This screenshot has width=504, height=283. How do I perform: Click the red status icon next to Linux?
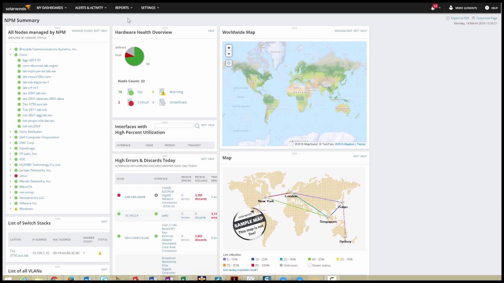point(16,176)
